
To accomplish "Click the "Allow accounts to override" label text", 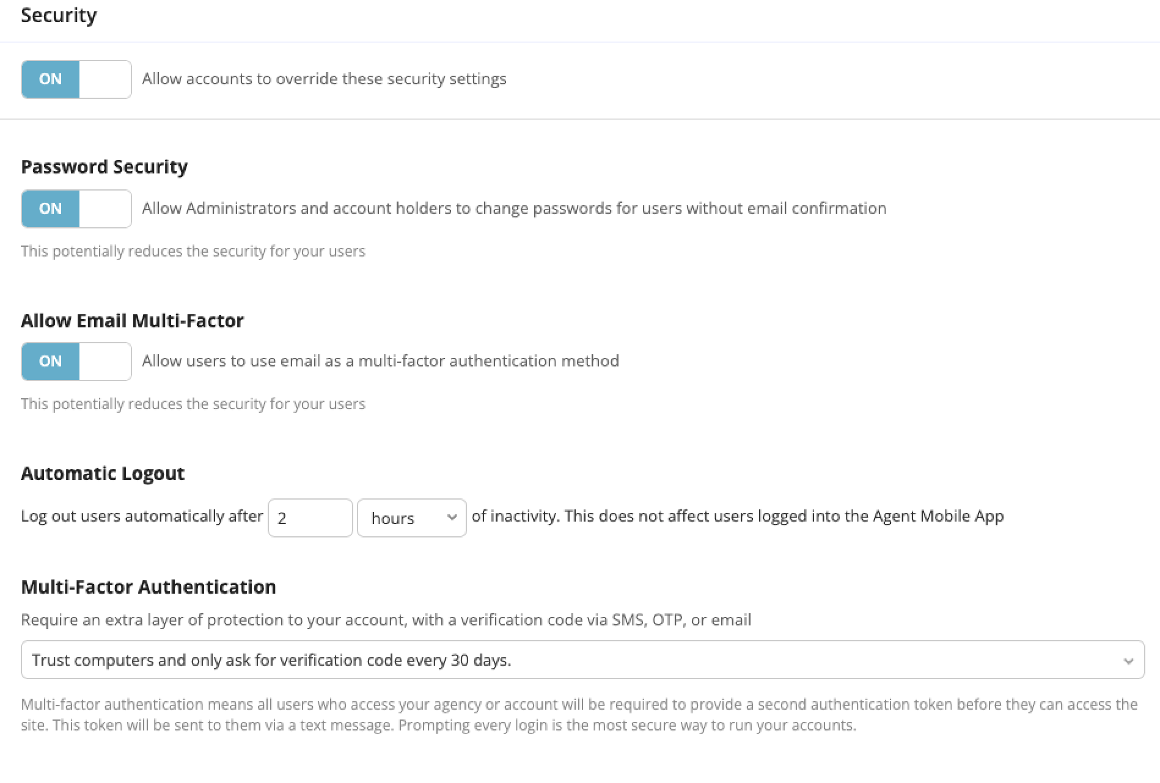I will coord(324,79).
